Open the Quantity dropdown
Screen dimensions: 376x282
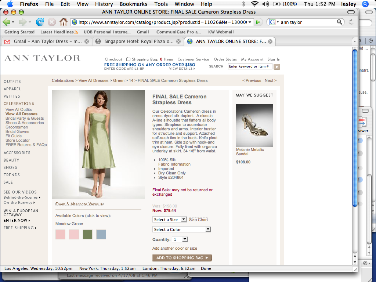pyautogui.click(x=180, y=239)
